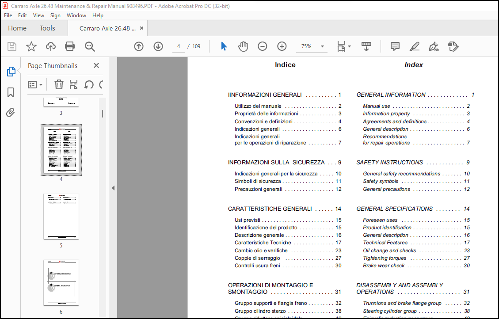Screen dimensions: 499x319
Task: Toggle scrolling read mode icon
Action: (x=366, y=46)
